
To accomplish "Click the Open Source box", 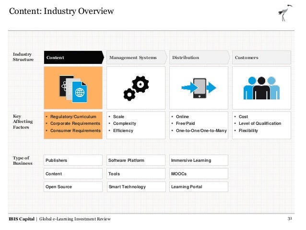I will coord(73,187).
